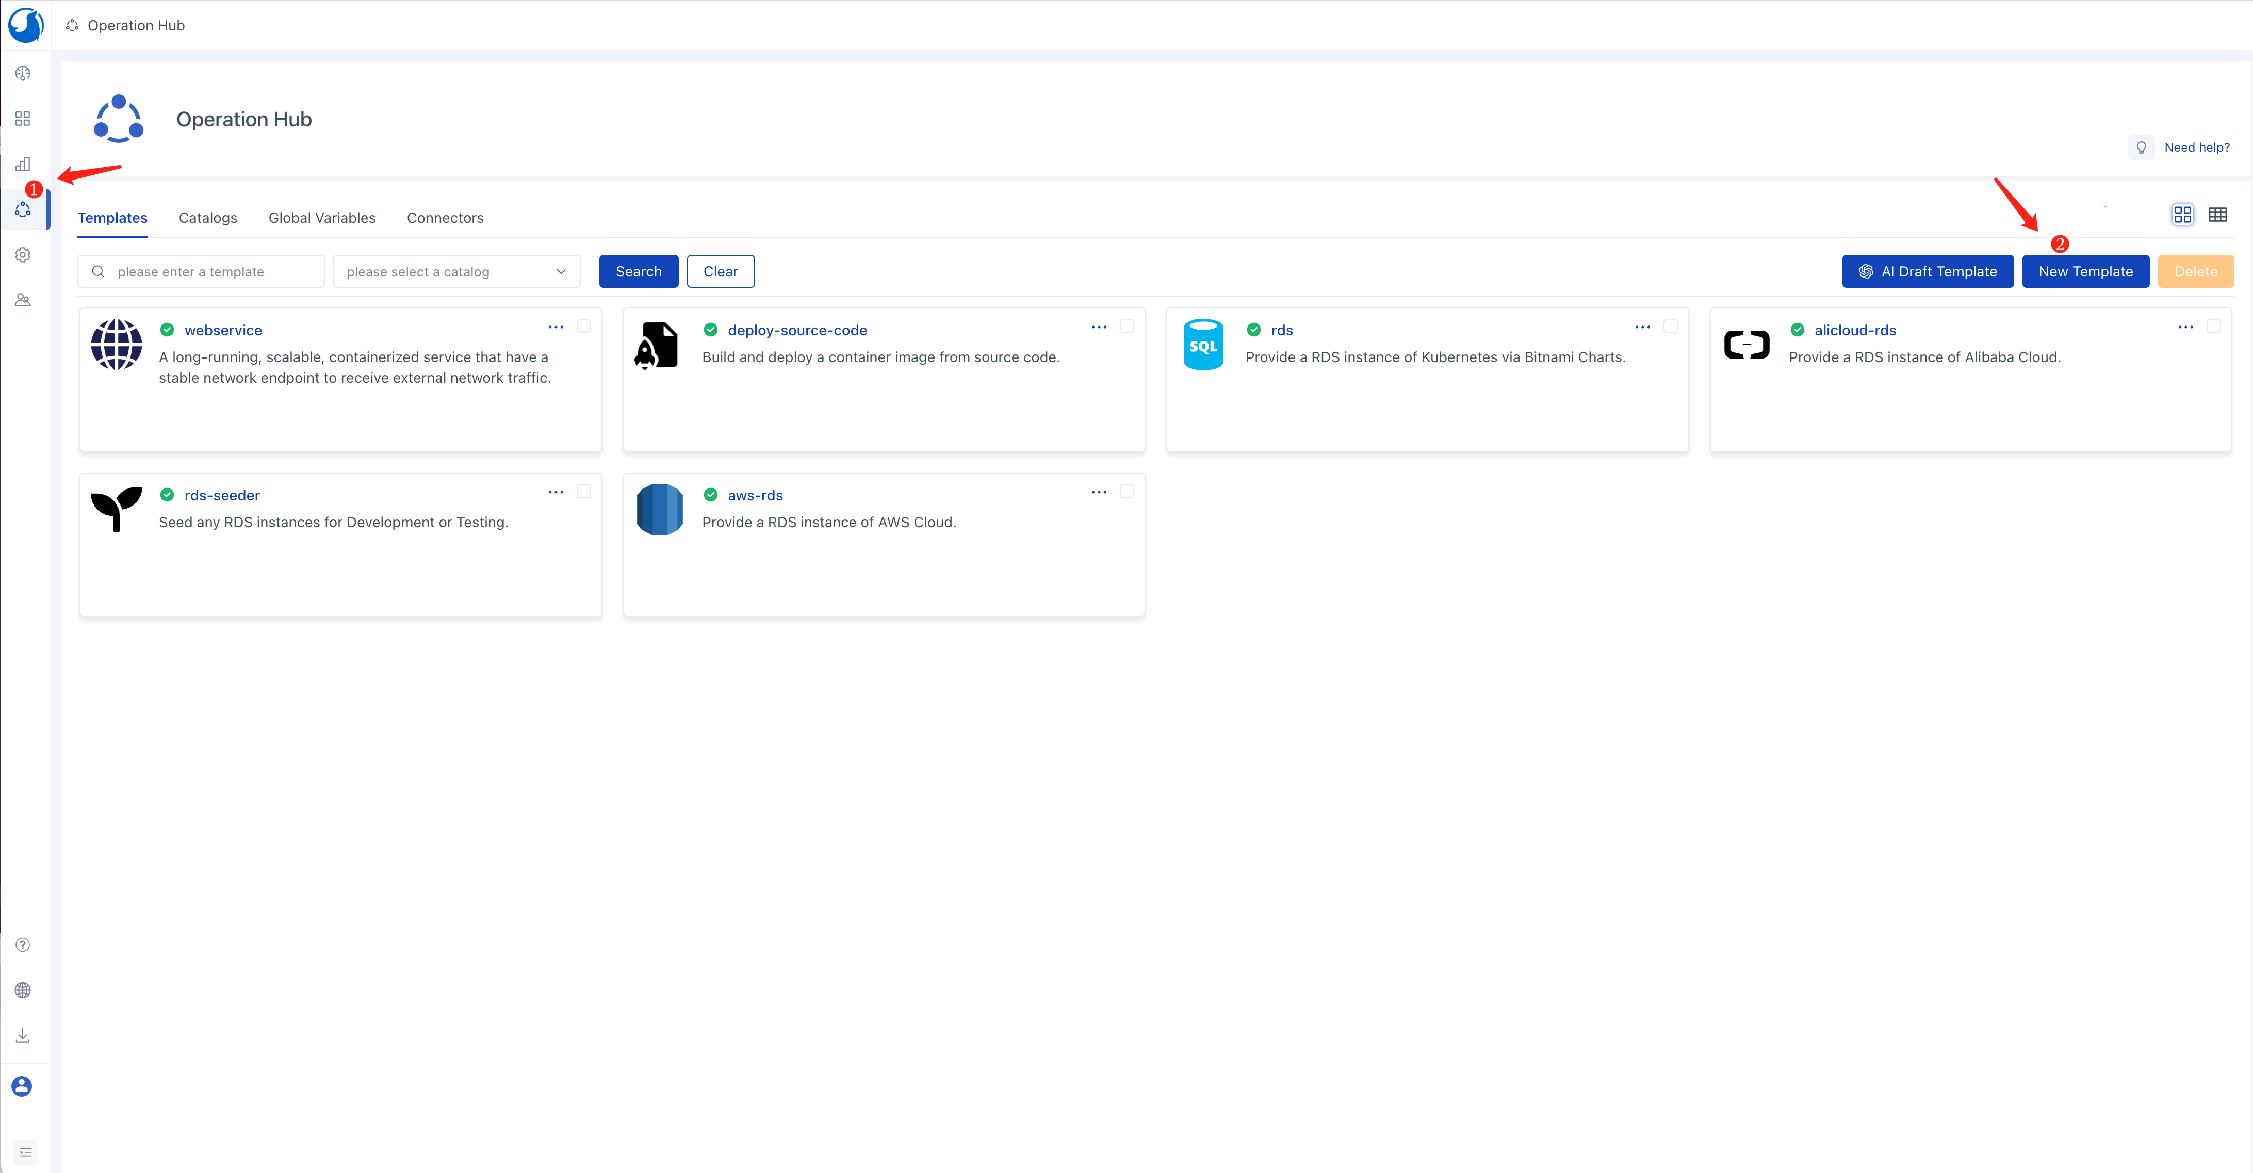Open the user avatar account icon
This screenshot has height=1173, width=2253.
pyautogui.click(x=22, y=1086)
